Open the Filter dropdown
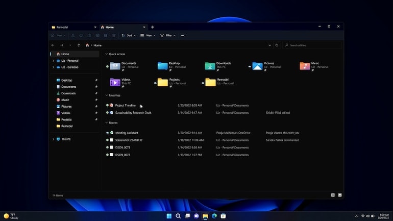The height and width of the screenshot is (221, 393). click(x=168, y=36)
